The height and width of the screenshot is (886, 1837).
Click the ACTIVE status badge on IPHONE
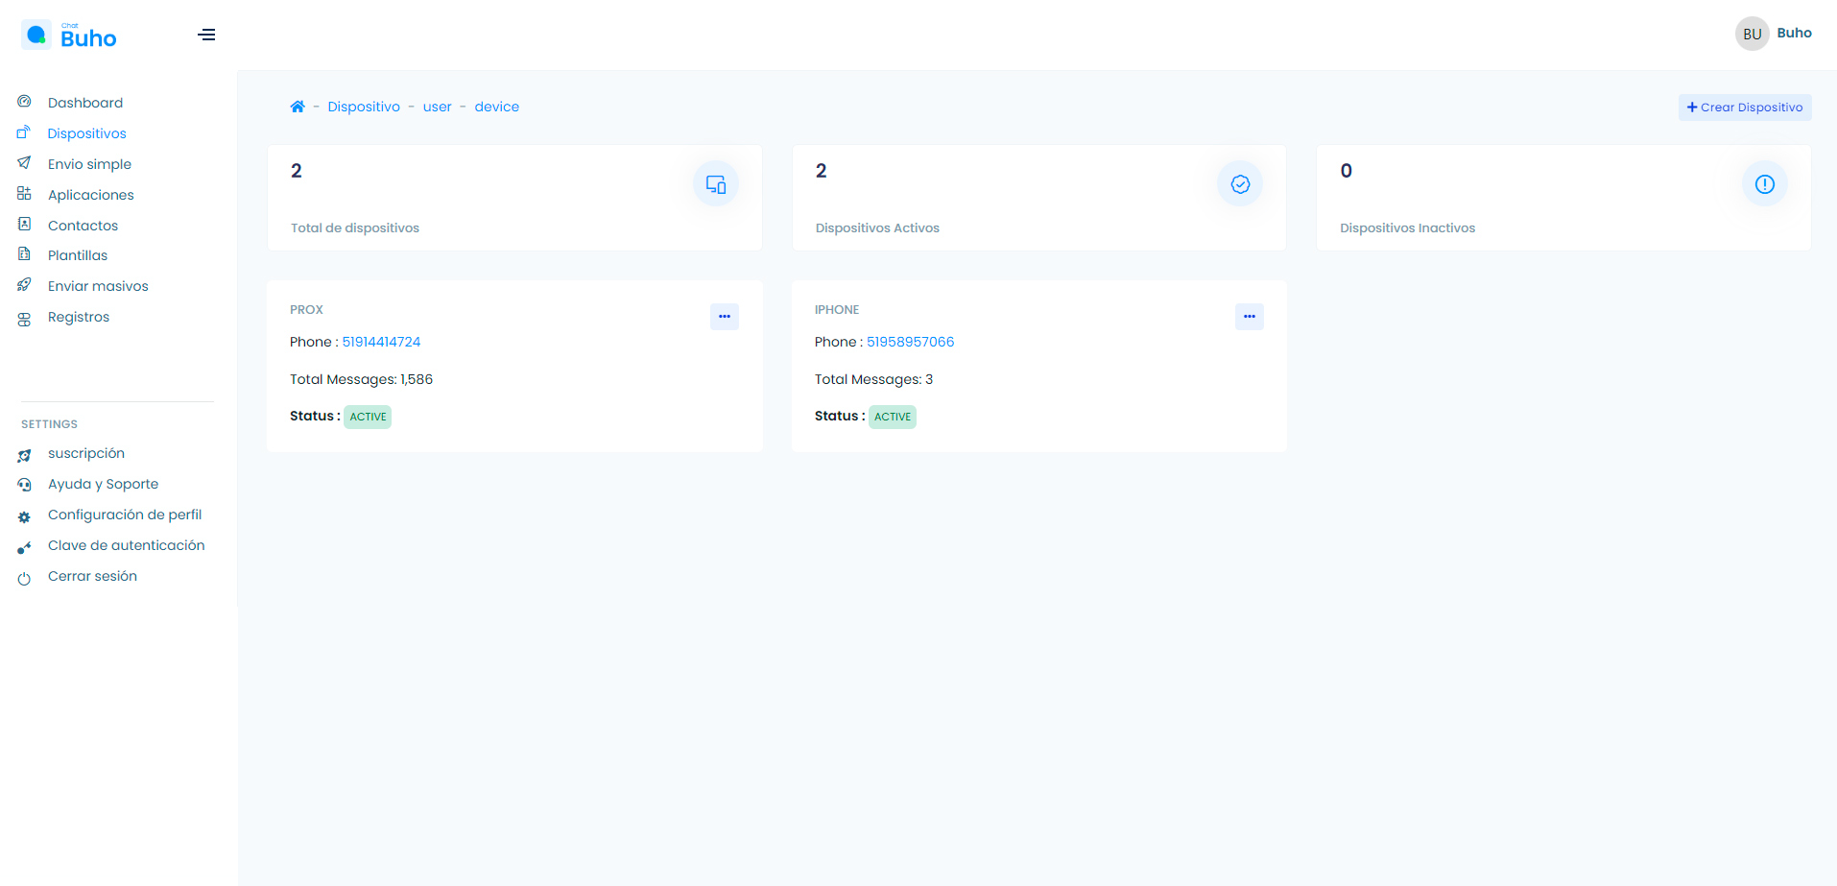893,417
